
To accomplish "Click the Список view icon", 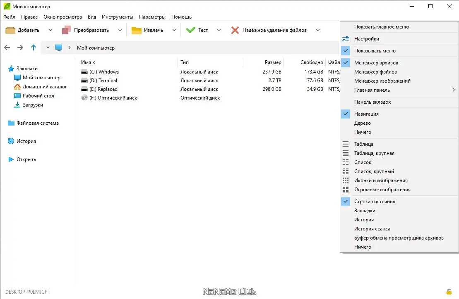I will pos(346,162).
